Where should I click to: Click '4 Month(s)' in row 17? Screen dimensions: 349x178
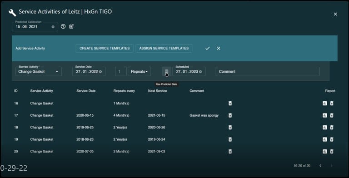121,115
